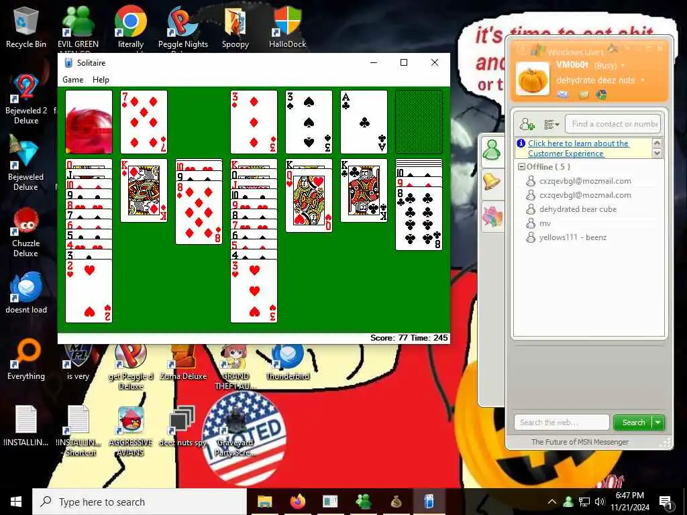
Task: Select the queen of hearts tableau card
Action: click(x=309, y=201)
